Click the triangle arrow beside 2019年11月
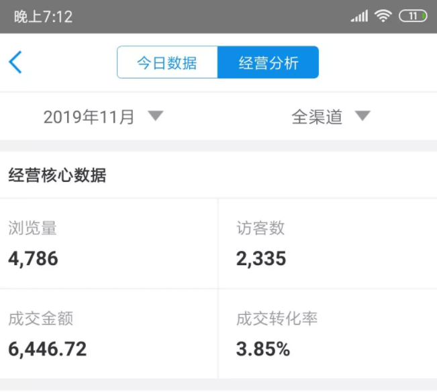This screenshot has width=437, height=392. (155, 116)
